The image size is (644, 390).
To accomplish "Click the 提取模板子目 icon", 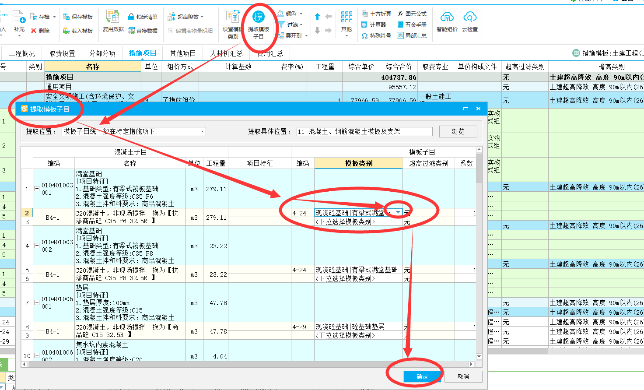I will [259, 17].
